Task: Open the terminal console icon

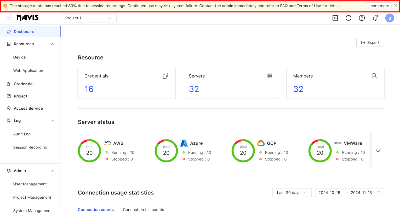Action: tap(335, 18)
